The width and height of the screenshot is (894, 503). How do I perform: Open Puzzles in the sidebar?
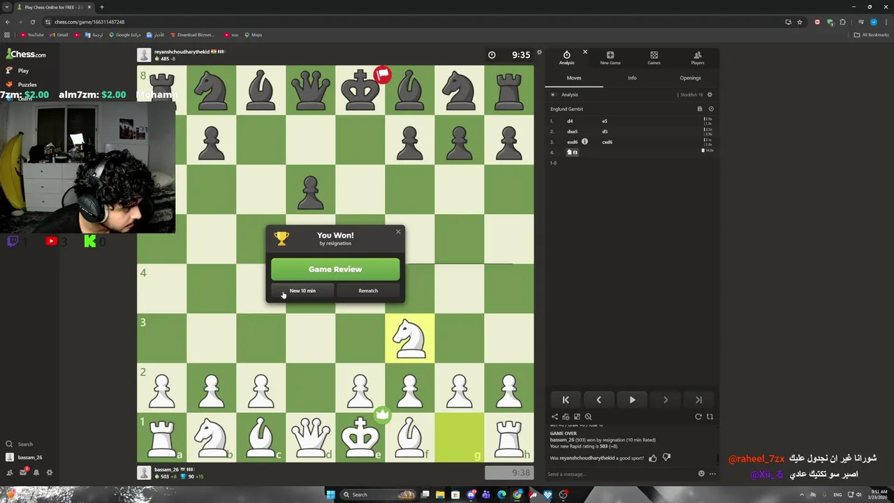coord(27,85)
